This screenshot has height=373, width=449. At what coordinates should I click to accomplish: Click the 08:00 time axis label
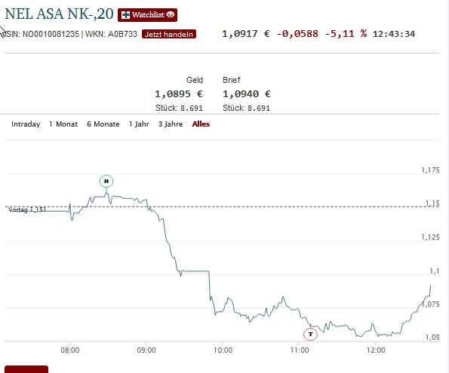[70, 350]
